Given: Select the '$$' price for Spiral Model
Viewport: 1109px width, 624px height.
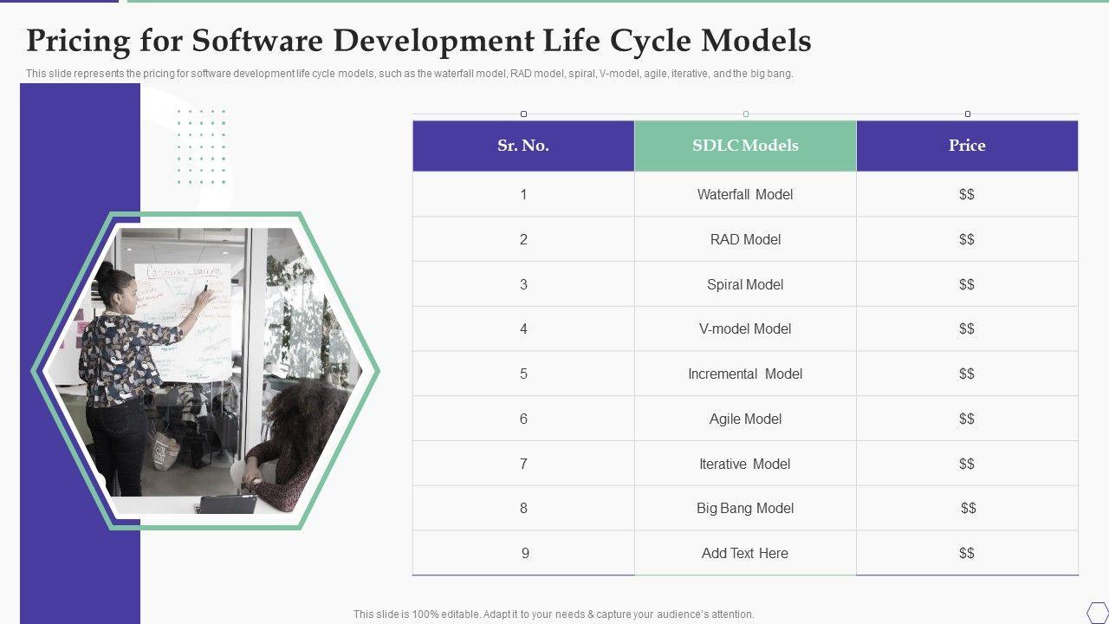Looking at the screenshot, I should pos(967,284).
